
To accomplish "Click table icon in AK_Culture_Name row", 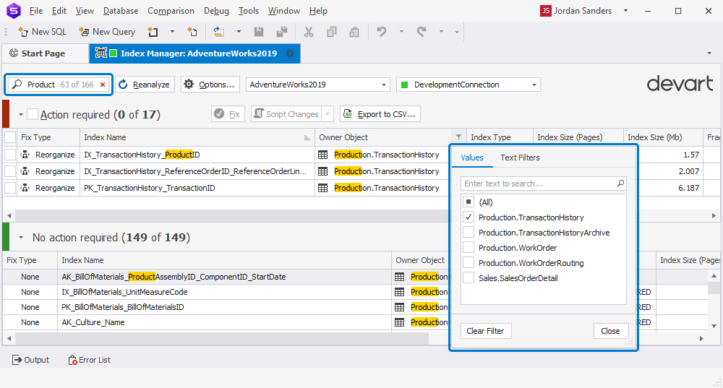I will click(x=399, y=322).
